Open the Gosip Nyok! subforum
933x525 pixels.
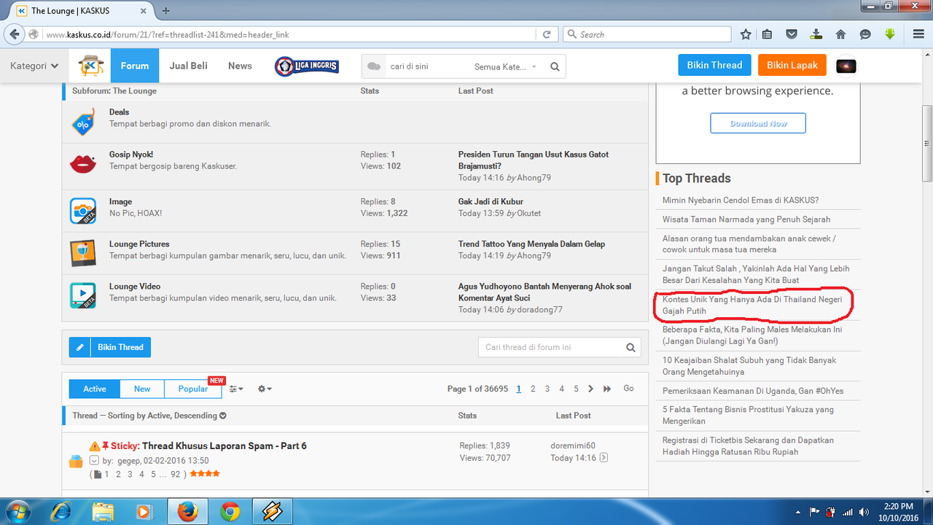click(x=131, y=155)
